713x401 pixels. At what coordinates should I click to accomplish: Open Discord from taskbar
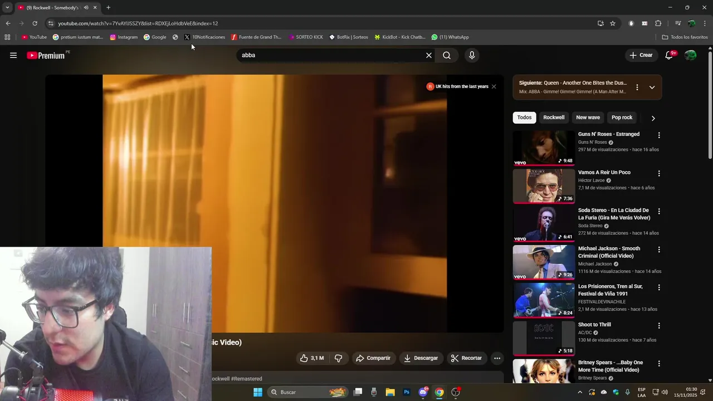[423, 392]
